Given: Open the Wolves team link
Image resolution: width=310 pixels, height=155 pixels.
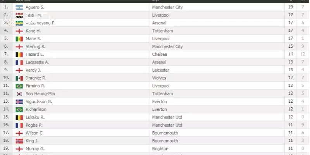Looking at the screenshot, I should click(159, 78).
